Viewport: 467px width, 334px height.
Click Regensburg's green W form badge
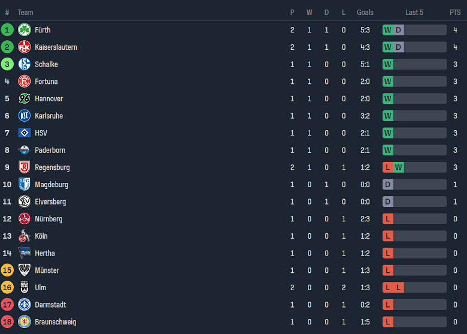tap(398, 167)
